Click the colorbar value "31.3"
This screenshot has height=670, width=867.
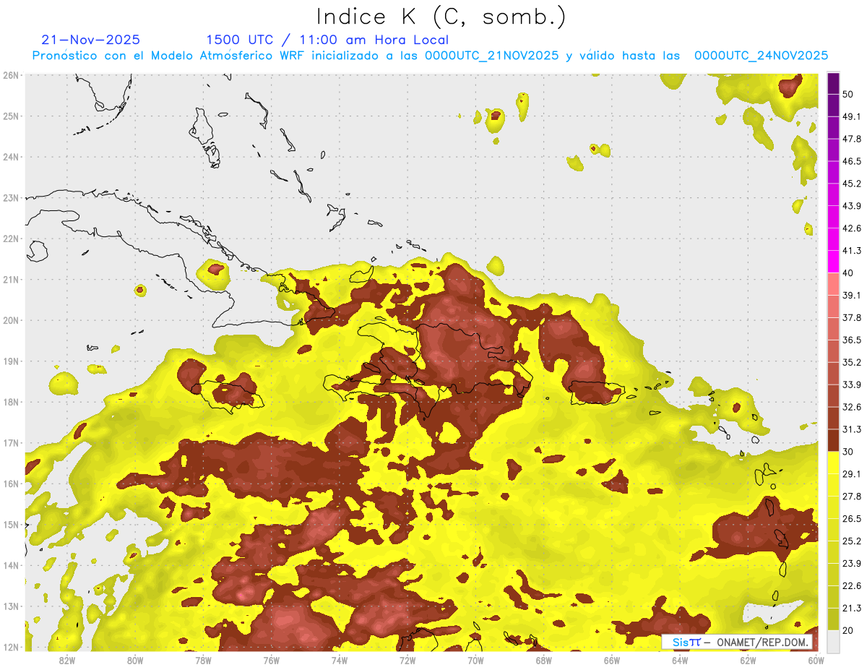(852, 429)
